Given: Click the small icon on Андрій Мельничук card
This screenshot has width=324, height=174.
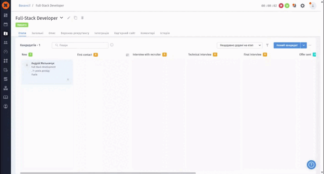Looking at the screenshot, I should (68, 79).
